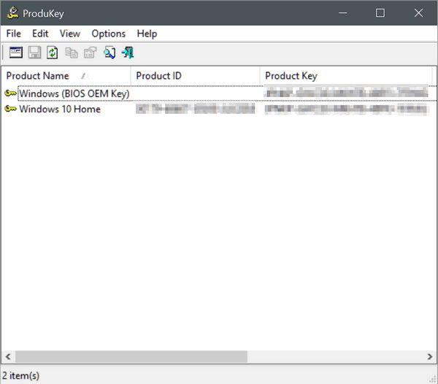Close the ProduKey window
The width and height of the screenshot is (438, 384).
click(418, 13)
